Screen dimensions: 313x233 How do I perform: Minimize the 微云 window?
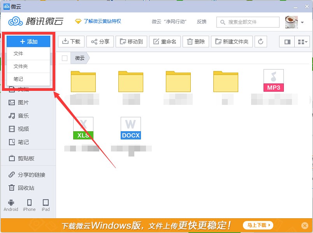click(295, 7)
